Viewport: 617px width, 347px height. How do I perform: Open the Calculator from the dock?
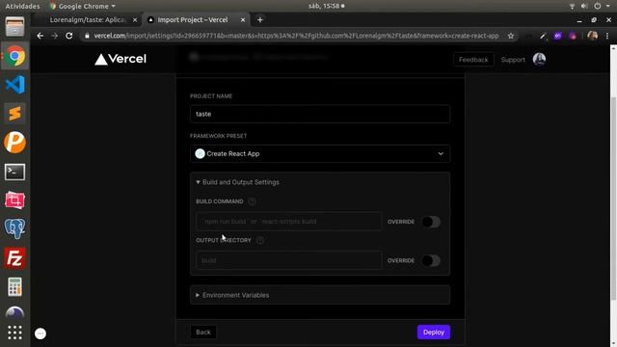tap(15, 286)
